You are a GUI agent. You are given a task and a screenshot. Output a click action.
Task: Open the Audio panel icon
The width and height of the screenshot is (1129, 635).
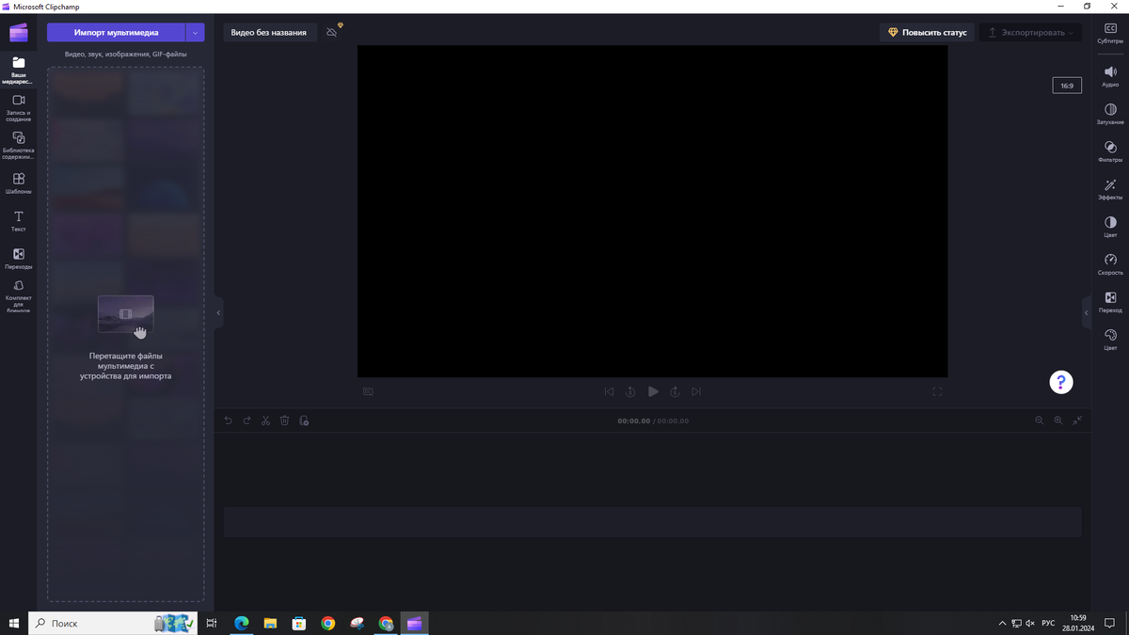pos(1110,76)
